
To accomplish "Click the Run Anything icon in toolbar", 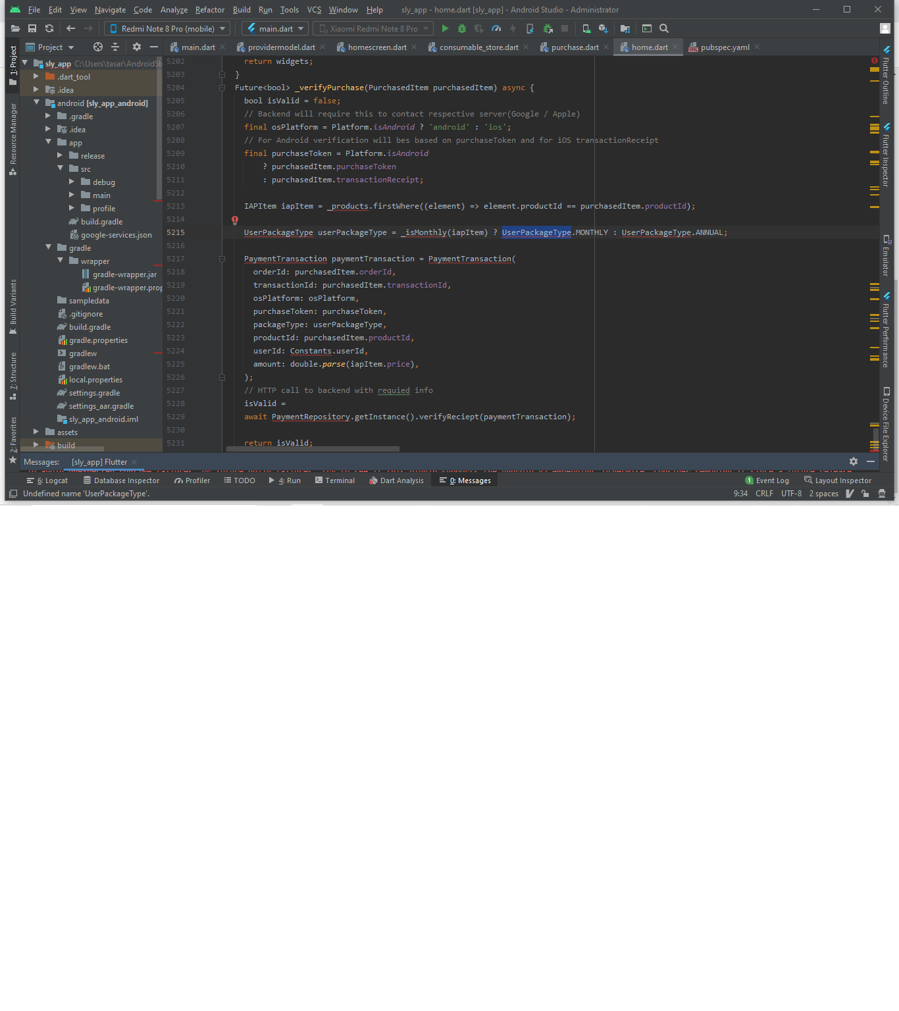I will tap(647, 28).
